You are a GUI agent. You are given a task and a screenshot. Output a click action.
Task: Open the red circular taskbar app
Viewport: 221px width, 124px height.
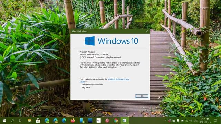click(107, 121)
